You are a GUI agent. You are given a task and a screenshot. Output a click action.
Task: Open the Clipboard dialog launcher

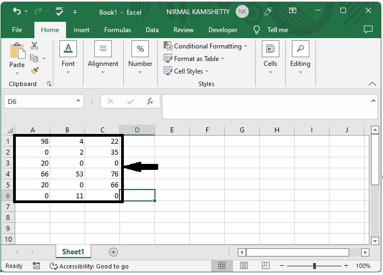(x=49, y=84)
